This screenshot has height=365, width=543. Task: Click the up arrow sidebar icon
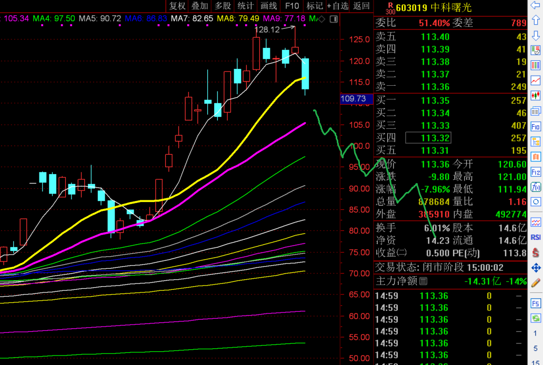pos(536,20)
